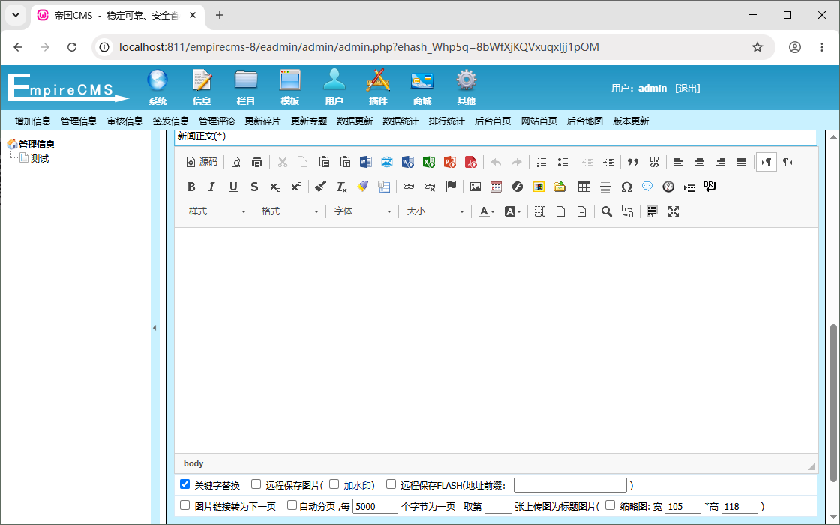The image size is (840, 525).
Task: Click the 数据更新 link
Action: click(355, 121)
